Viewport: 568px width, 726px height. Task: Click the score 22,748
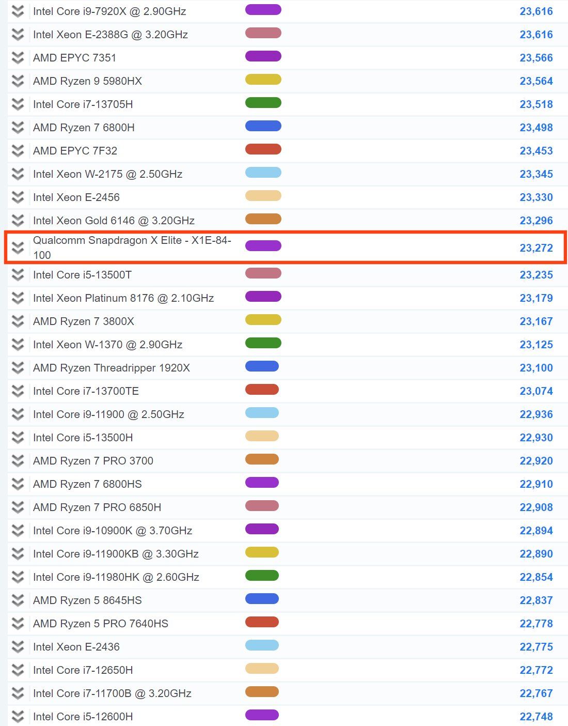536,717
